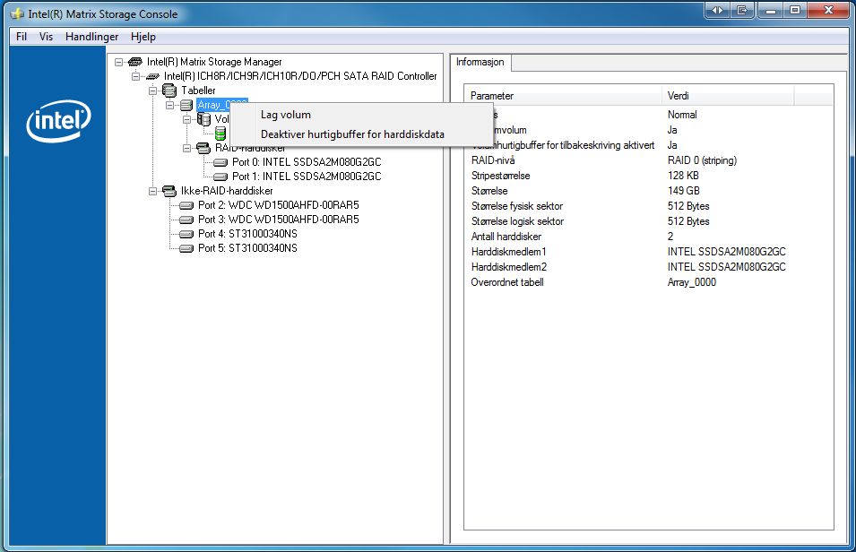This screenshot has height=552, width=856.
Task: Click the Parameter column header
Action: 563,96
